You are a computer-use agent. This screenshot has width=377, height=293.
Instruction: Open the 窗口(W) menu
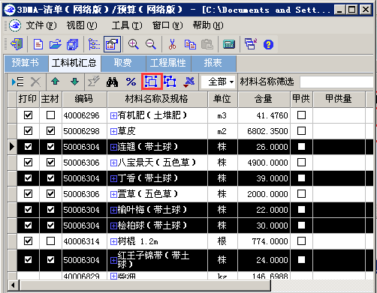tap(167, 25)
